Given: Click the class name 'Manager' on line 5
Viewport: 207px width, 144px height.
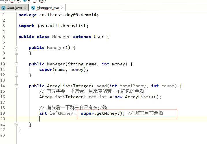Looking at the screenshot, I should click(61, 37).
